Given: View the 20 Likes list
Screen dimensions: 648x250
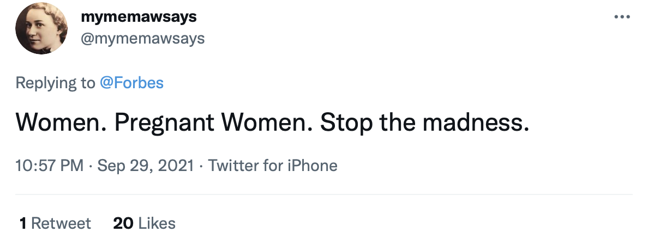Looking at the screenshot, I should pos(144,223).
